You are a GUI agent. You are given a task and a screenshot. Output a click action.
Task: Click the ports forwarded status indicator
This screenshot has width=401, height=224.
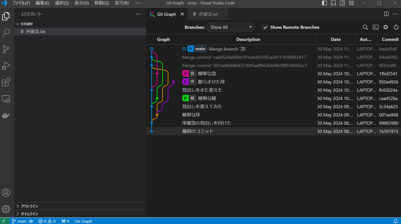[x=65, y=221]
